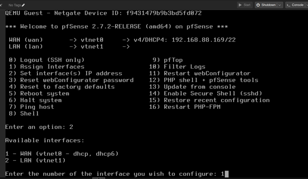Click the pencil icon next to No Tags
This screenshot has width=308, height=179.
pyautogui.click(x=23, y=5)
